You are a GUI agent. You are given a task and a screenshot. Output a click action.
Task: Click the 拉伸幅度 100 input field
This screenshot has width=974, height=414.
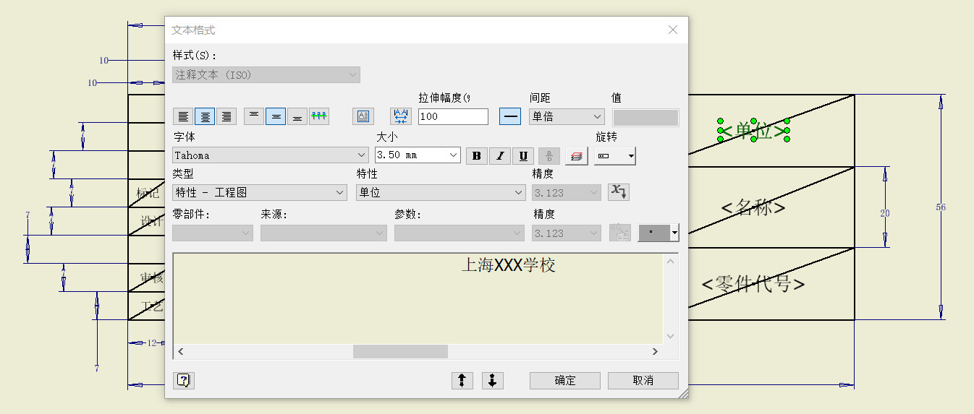[x=453, y=116]
